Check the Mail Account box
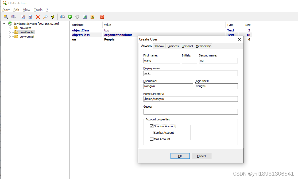The height and width of the screenshot is (179, 298). click(152, 139)
